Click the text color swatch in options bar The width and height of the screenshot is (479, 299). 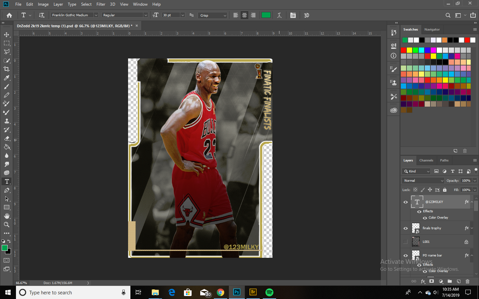point(266,15)
